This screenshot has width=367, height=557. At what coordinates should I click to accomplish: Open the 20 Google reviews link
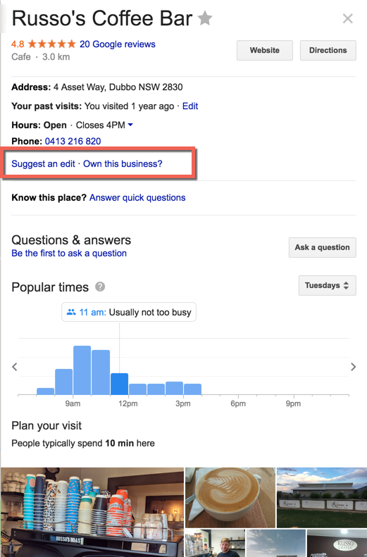click(118, 44)
